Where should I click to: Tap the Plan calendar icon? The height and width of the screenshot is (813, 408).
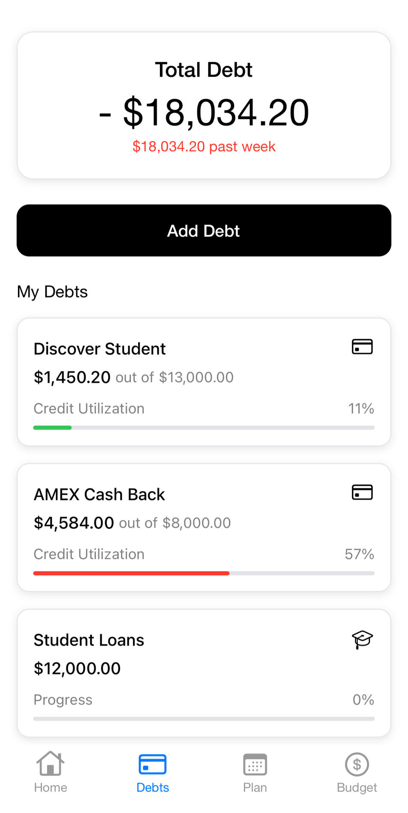pos(255,764)
